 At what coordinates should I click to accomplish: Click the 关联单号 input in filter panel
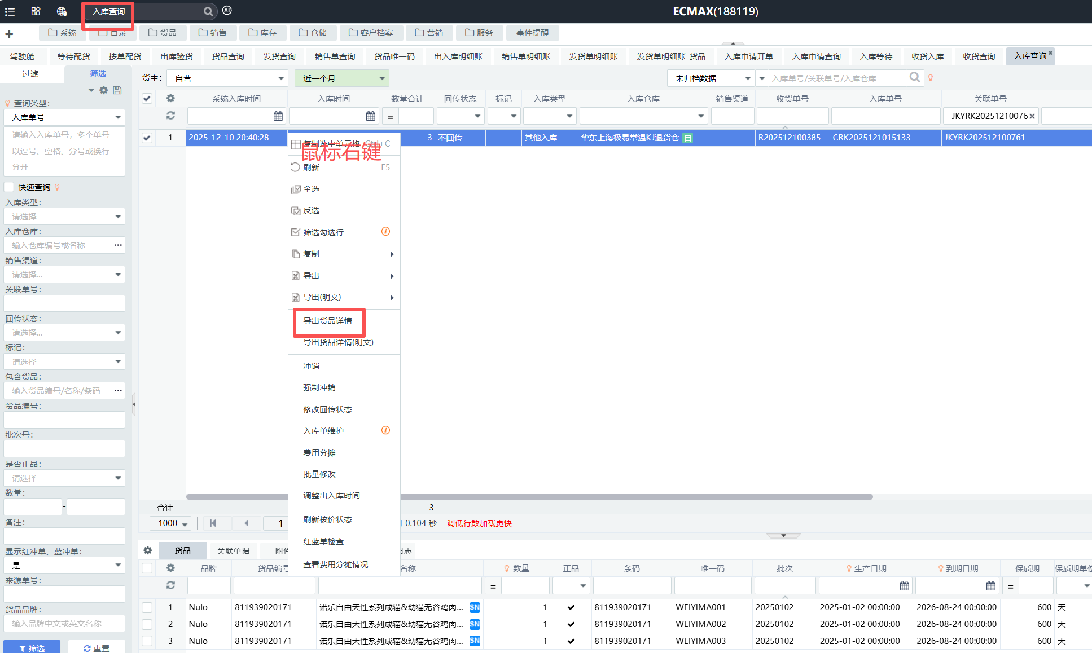64,303
